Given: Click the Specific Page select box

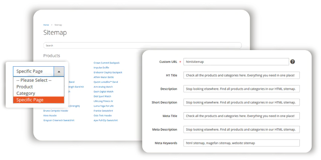Looking at the screenshot, I should click(x=38, y=72).
